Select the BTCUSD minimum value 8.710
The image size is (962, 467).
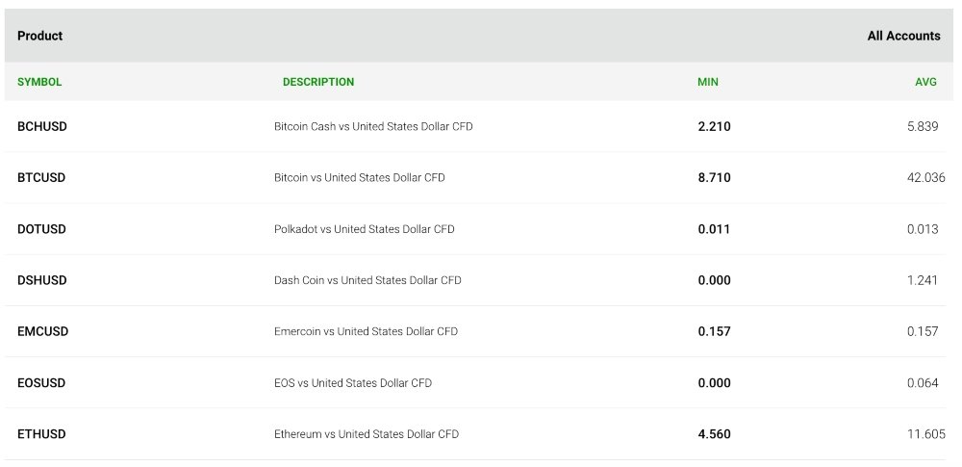(x=714, y=177)
